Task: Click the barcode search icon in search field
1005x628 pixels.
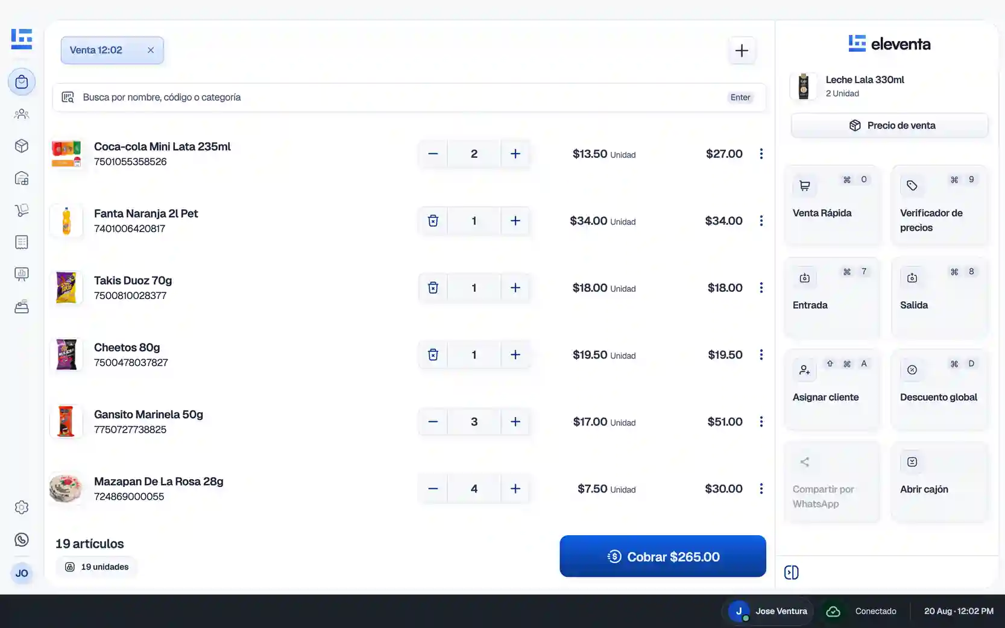Action: coord(68,97)
